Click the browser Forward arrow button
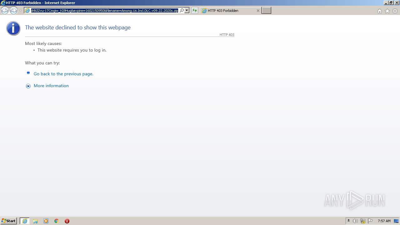The width and height of the screenshot is (400, 225). pos(13,11)
